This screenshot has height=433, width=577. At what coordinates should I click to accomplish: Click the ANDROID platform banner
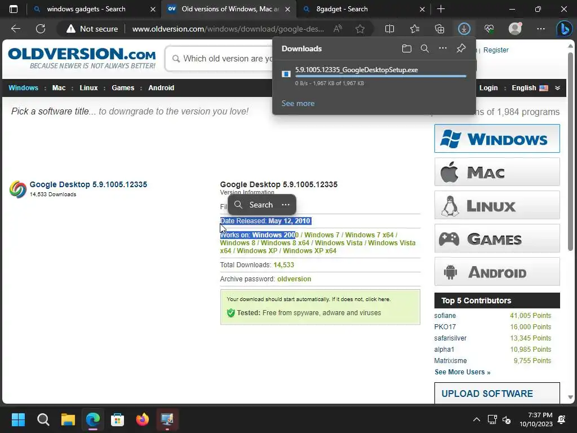pos(497,272)
